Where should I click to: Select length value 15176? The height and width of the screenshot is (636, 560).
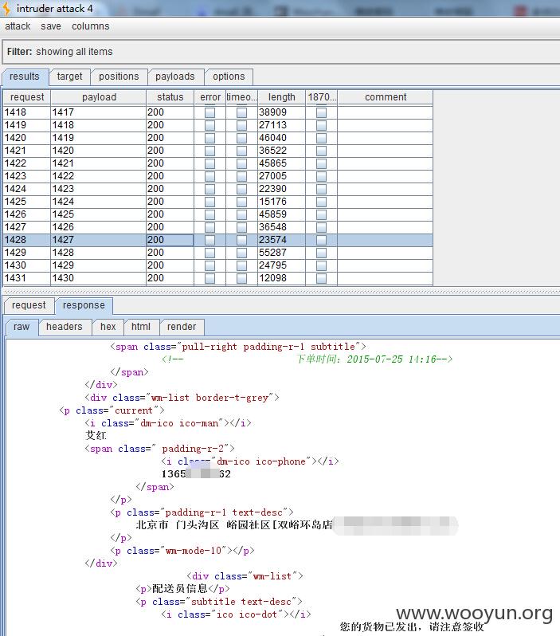point(281,202)
